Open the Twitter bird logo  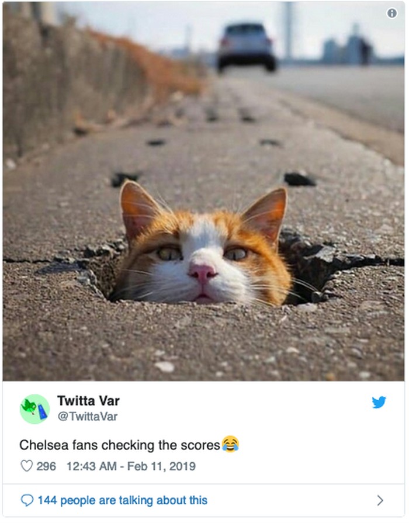pos(379,402)
